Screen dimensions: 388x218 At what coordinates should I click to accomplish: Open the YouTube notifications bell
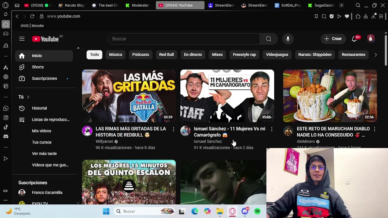click(354, 39)
